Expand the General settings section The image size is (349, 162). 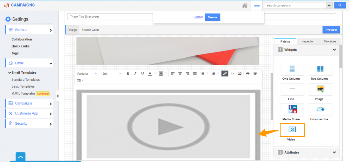coord(29,30)
